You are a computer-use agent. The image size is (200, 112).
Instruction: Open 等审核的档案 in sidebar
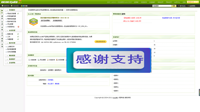11,19
